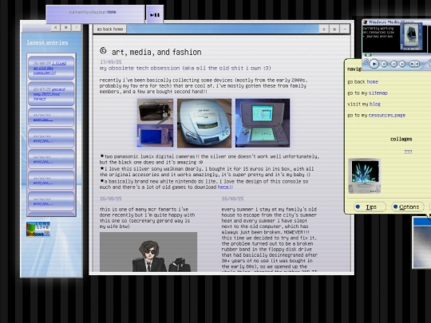
Task: Open the 'i fixed an old computer' entry
Action: click(x=49, y=68)
